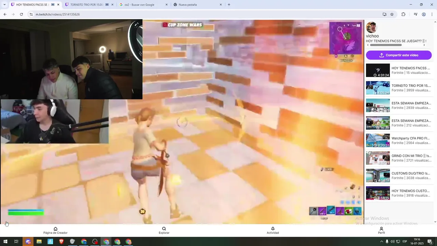Open volume control in system tray
437x246 pixels.
392,242
